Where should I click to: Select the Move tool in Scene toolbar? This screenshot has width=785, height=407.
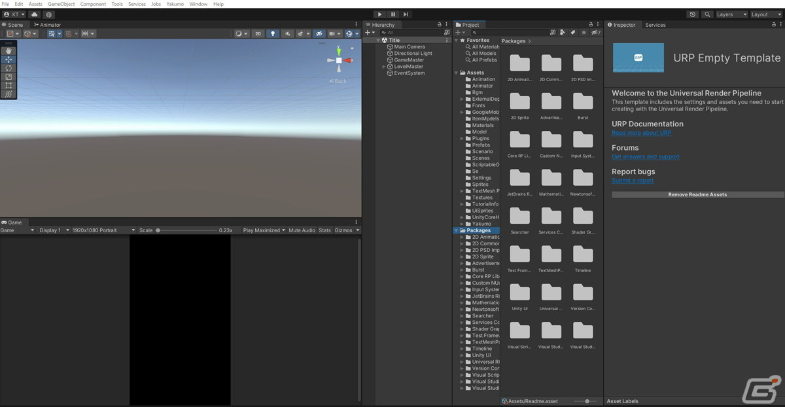9,59
